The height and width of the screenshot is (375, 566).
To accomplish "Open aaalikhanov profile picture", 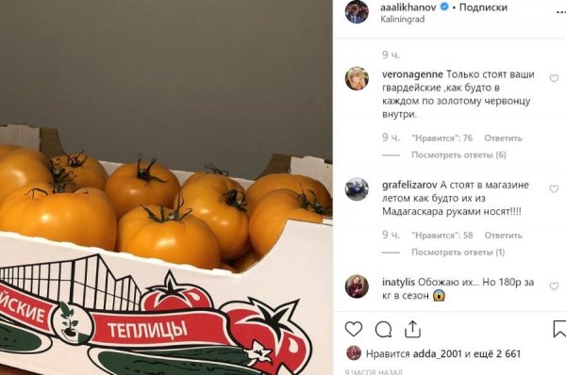I will point(357,12).
